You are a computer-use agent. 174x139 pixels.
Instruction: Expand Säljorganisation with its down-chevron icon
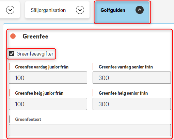pos(80,10)
